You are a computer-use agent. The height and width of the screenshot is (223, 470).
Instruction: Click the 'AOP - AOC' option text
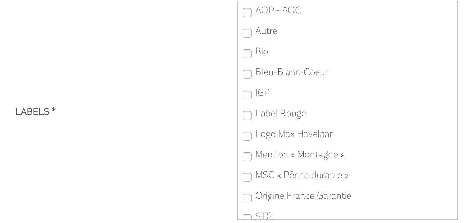[278, 10]
